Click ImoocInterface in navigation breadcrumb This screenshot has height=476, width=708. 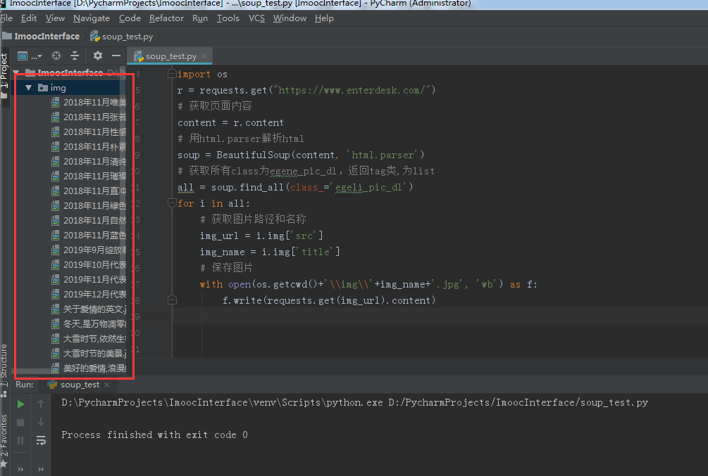(42, 37)
